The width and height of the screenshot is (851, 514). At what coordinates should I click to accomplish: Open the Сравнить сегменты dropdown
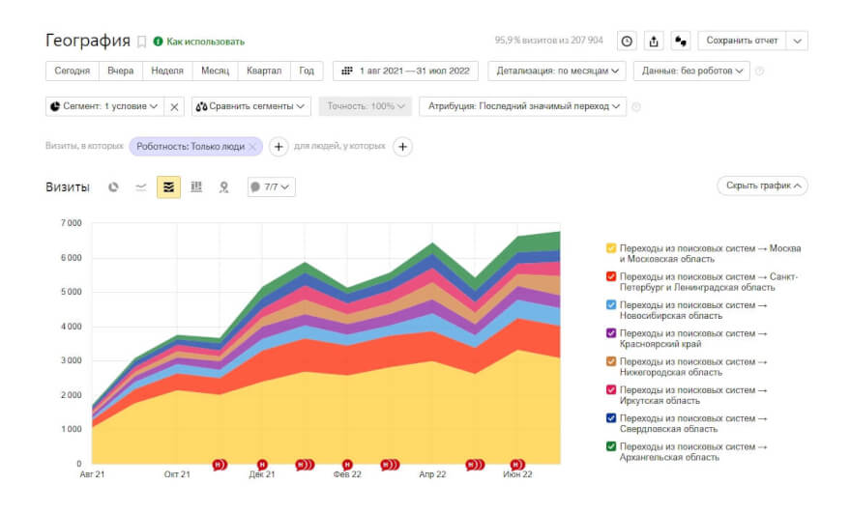point(250,106)
